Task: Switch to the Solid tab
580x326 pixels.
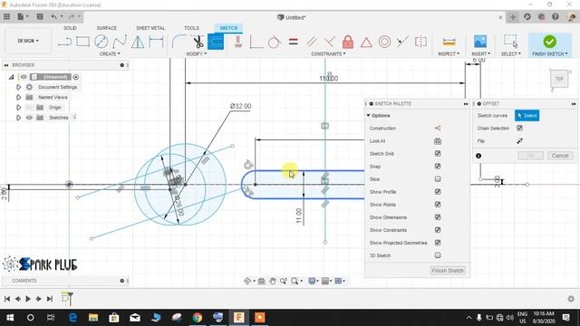Action: point(70,28)
